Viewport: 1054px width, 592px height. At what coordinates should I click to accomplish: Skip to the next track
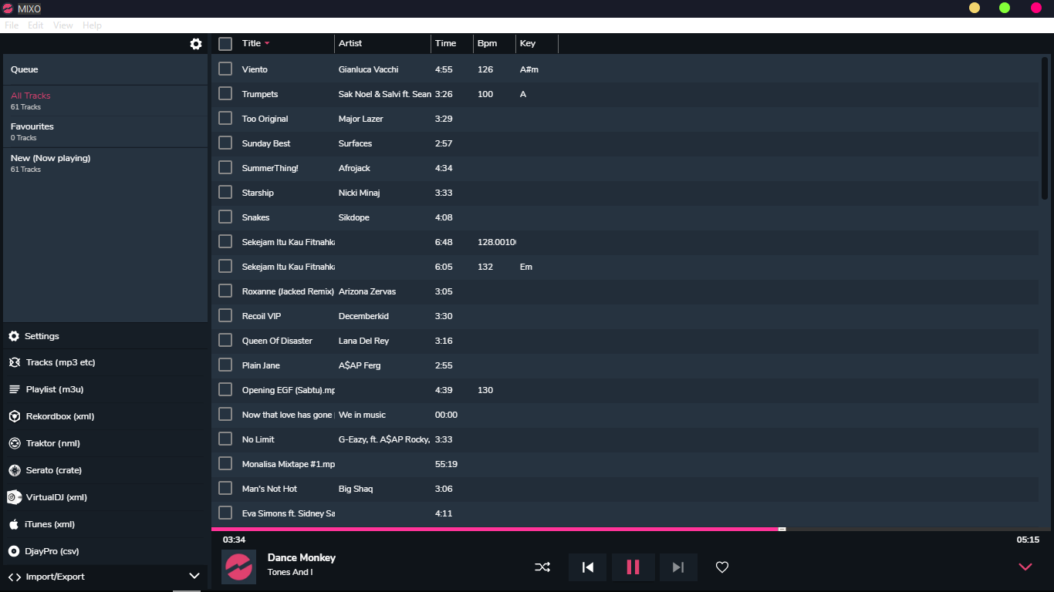(678, 567)
